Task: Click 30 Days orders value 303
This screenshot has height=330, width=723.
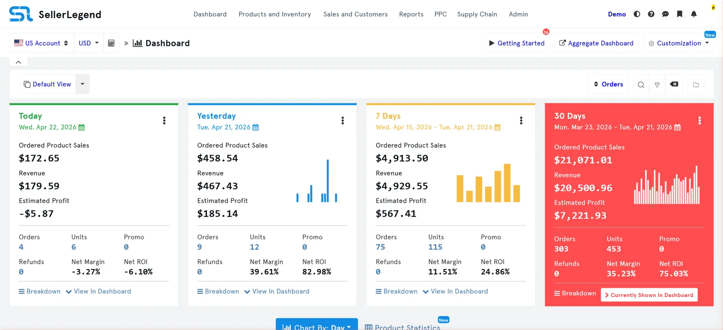Action: [x=561, y=249]
